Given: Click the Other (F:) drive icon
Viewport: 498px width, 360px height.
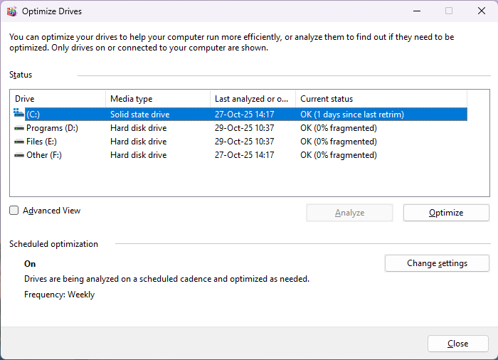Looking at the screenshot, I should coord(19,155).
